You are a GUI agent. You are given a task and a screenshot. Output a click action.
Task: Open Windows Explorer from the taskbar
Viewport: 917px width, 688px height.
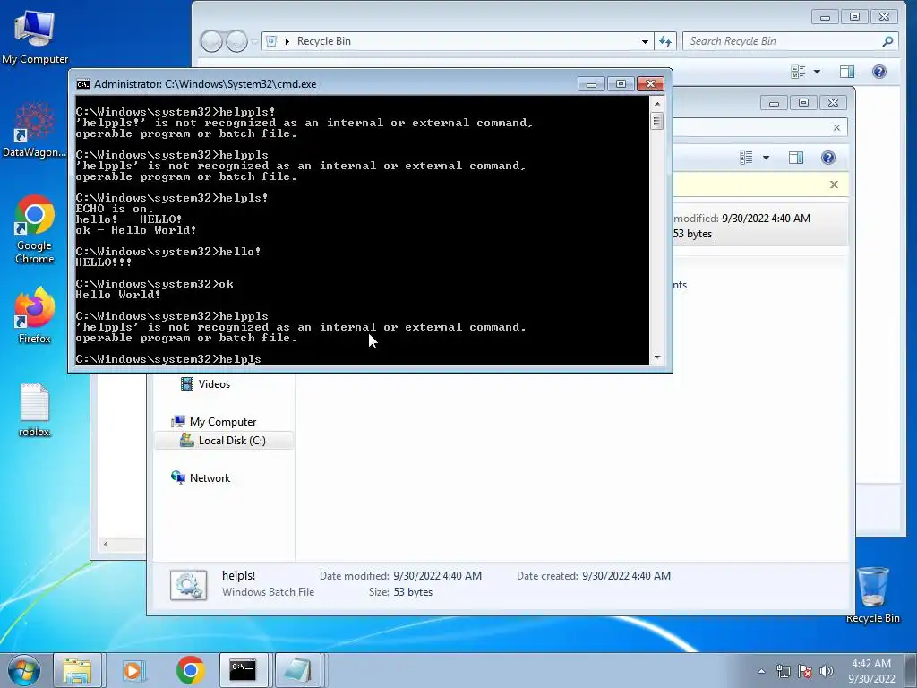(x=77, y=670)
